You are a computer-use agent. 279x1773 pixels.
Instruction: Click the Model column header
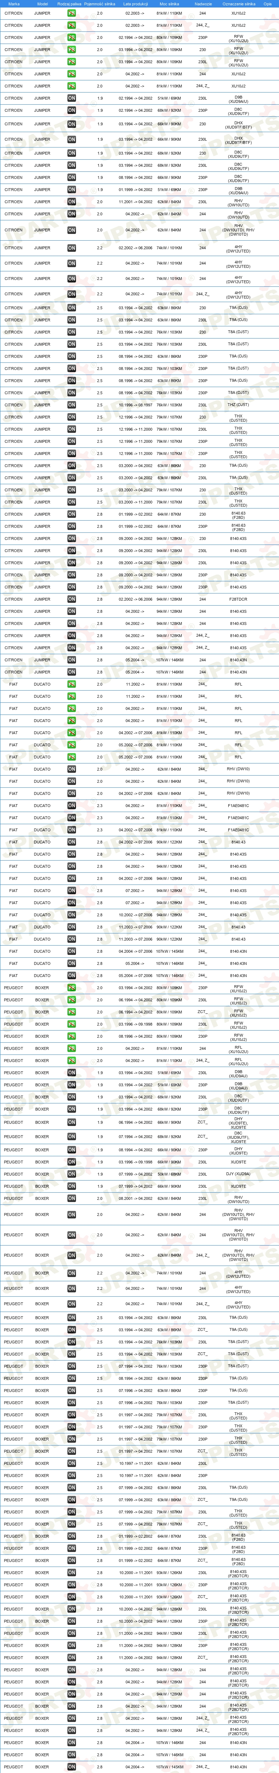(42, 4)
